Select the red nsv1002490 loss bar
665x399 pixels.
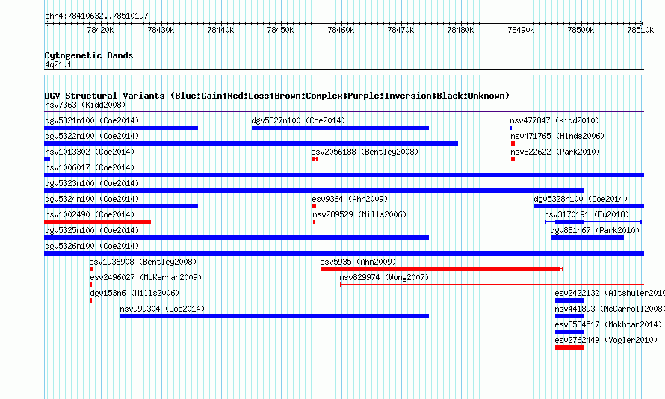98,222
